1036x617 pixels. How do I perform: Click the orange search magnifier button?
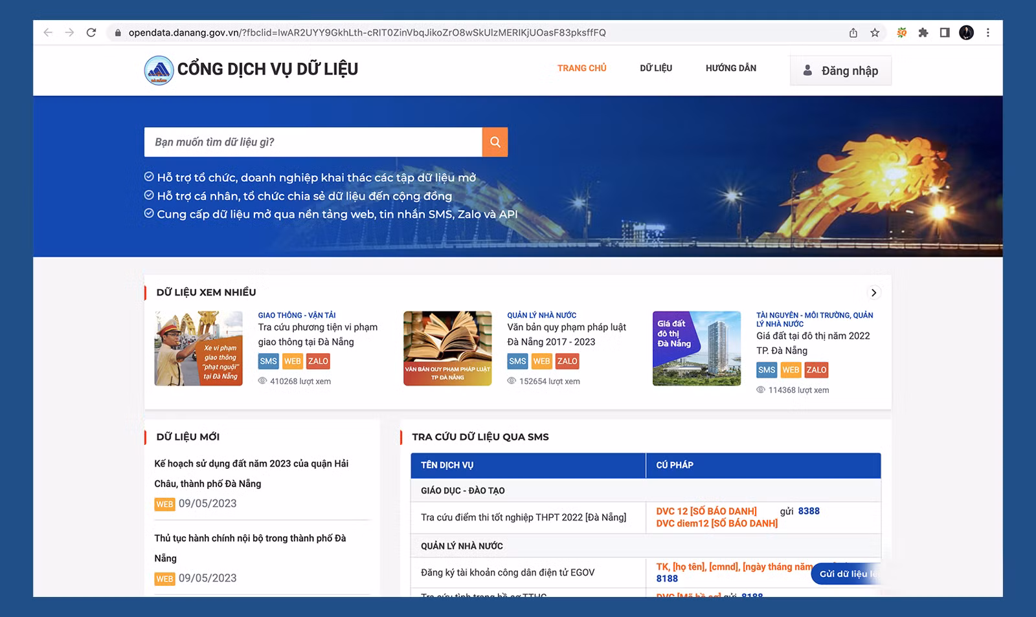495,142
